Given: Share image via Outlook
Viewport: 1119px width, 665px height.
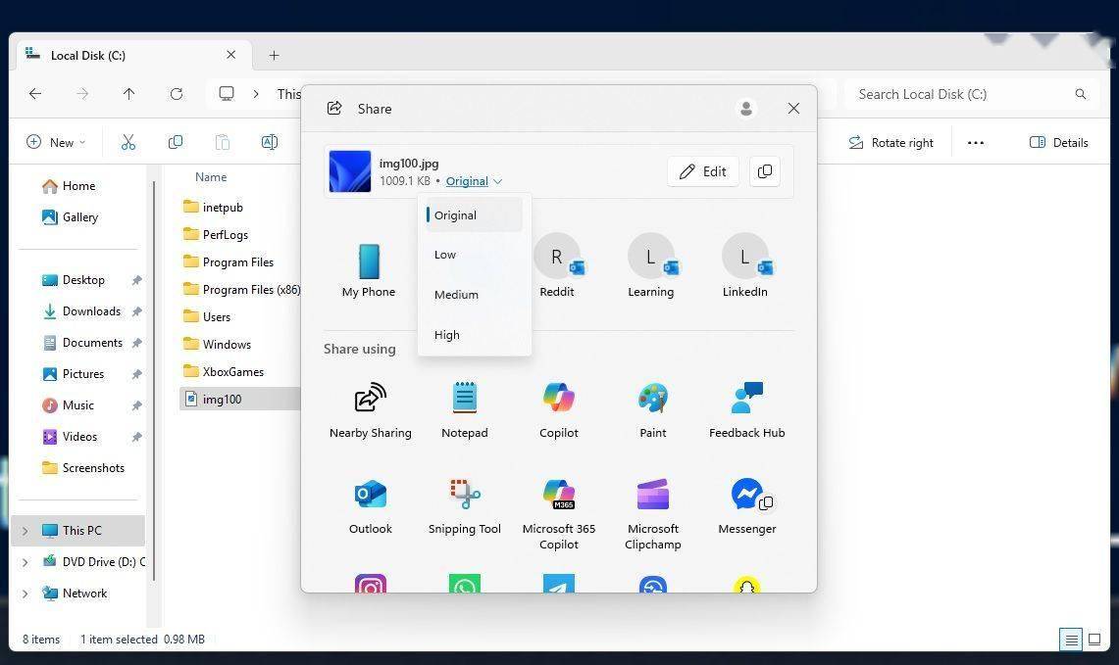Looking at the screenshot, I should click(x=371, y=506).
